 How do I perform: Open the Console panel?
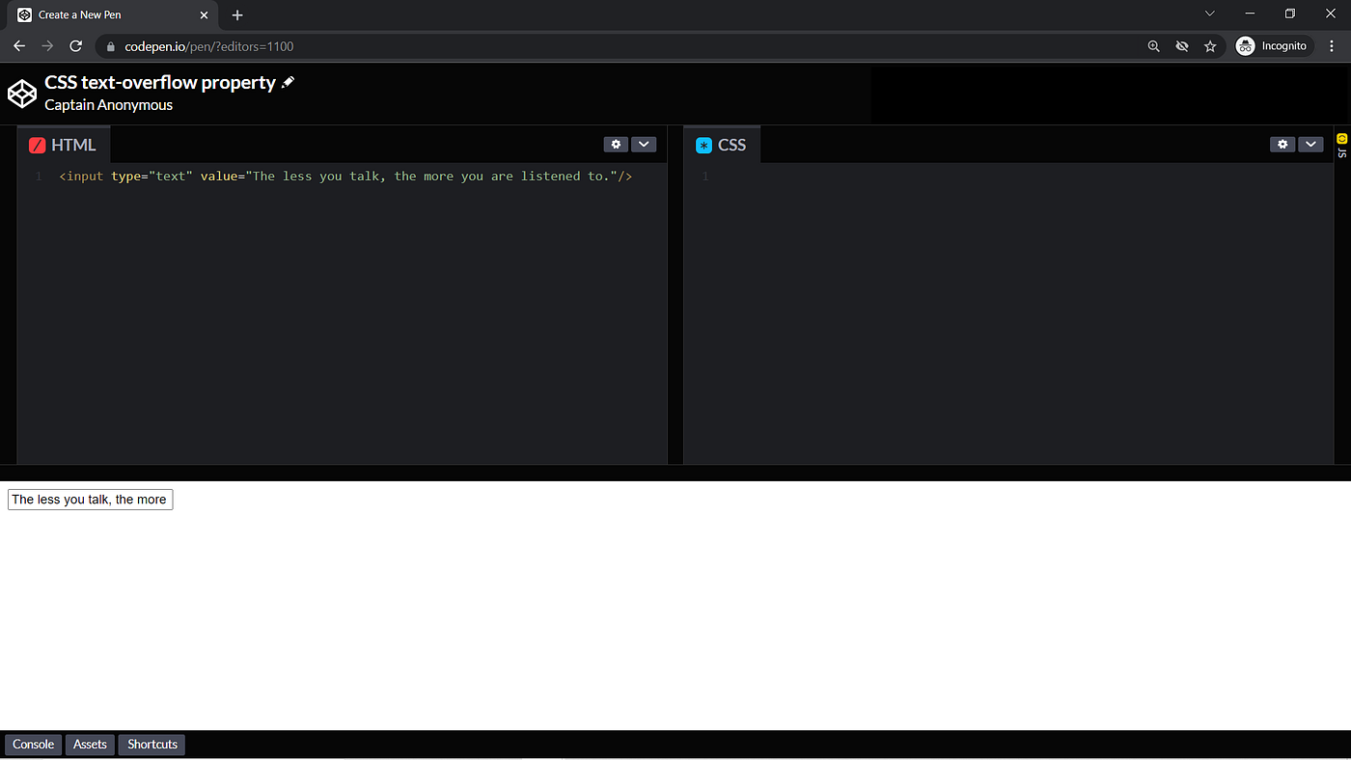click(34, 745)
